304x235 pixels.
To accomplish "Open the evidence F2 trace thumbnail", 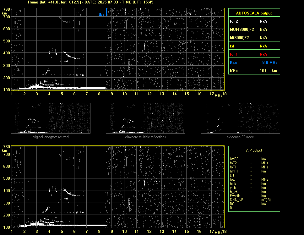I will pos(241,118).
